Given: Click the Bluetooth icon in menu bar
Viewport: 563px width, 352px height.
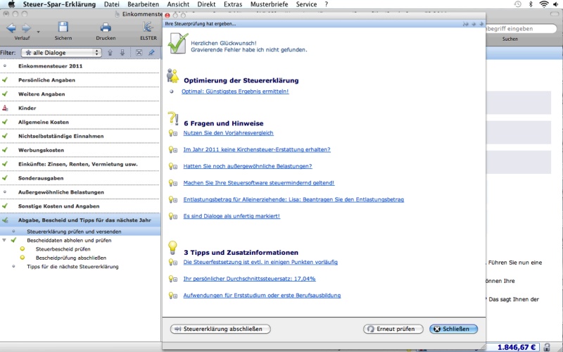Looking at the screenshot, I should click(531, 4).
